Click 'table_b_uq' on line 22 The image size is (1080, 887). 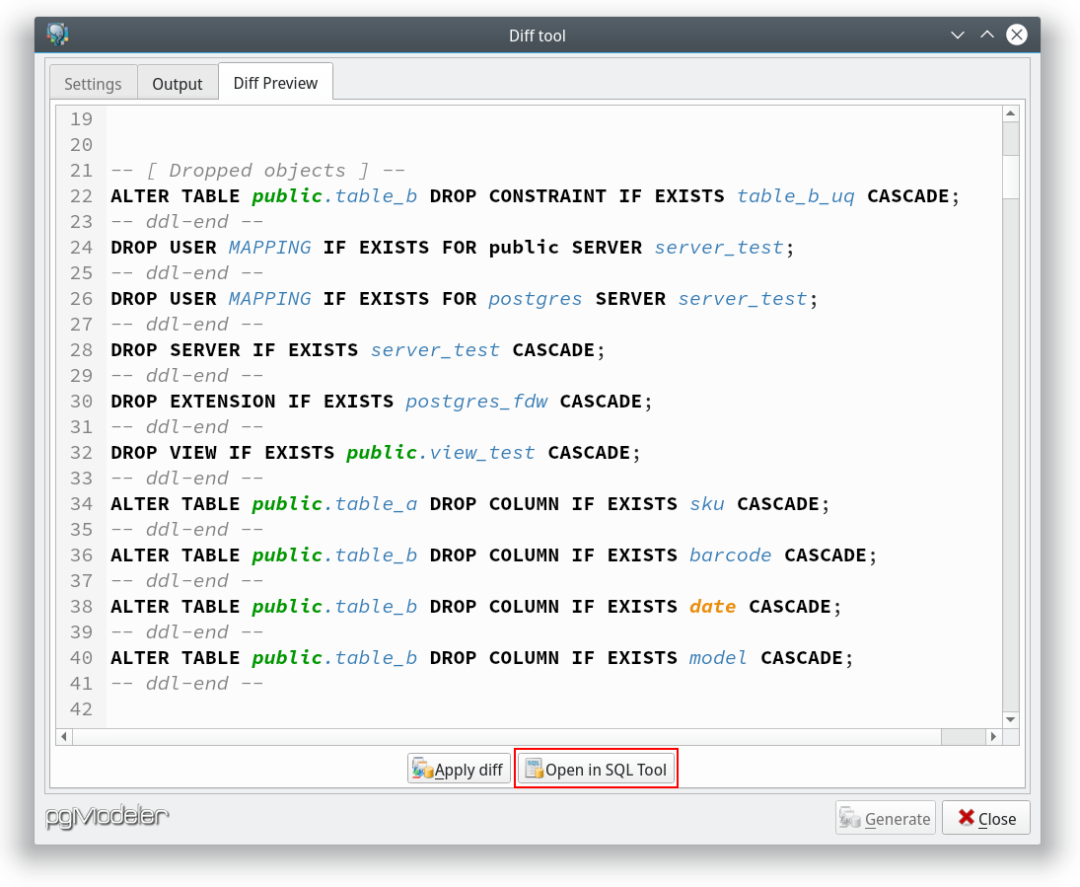[x=796, y=196]
